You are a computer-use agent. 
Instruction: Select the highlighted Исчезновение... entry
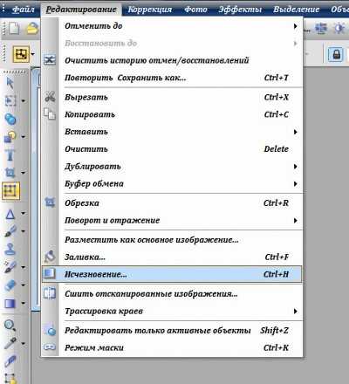pyautogui.click(x=172, y=274)
